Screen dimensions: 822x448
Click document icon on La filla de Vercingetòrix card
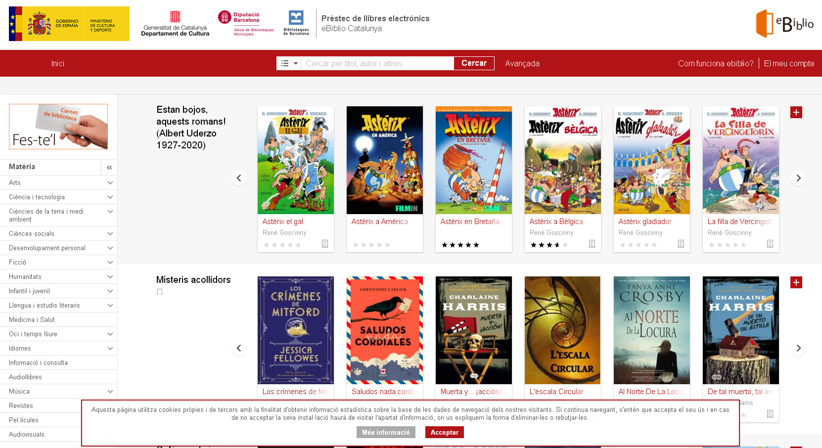[x=770, y=244]
